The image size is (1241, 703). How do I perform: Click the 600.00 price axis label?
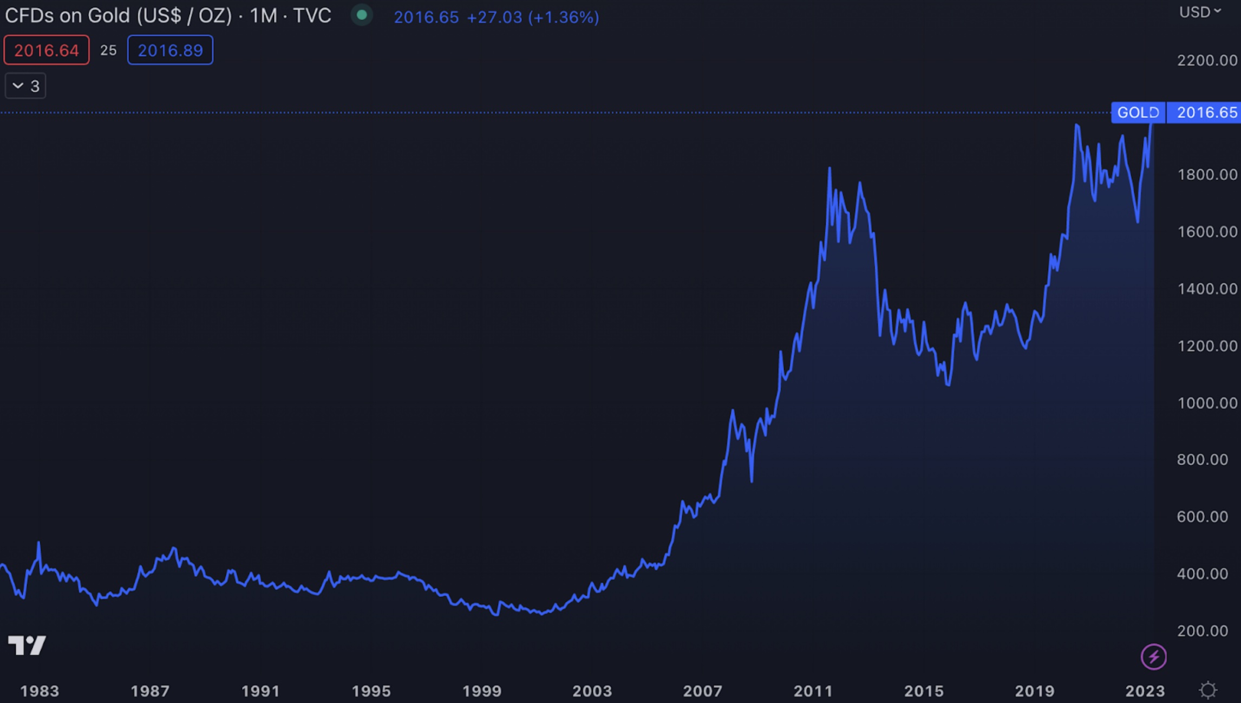coord(1202,517)
